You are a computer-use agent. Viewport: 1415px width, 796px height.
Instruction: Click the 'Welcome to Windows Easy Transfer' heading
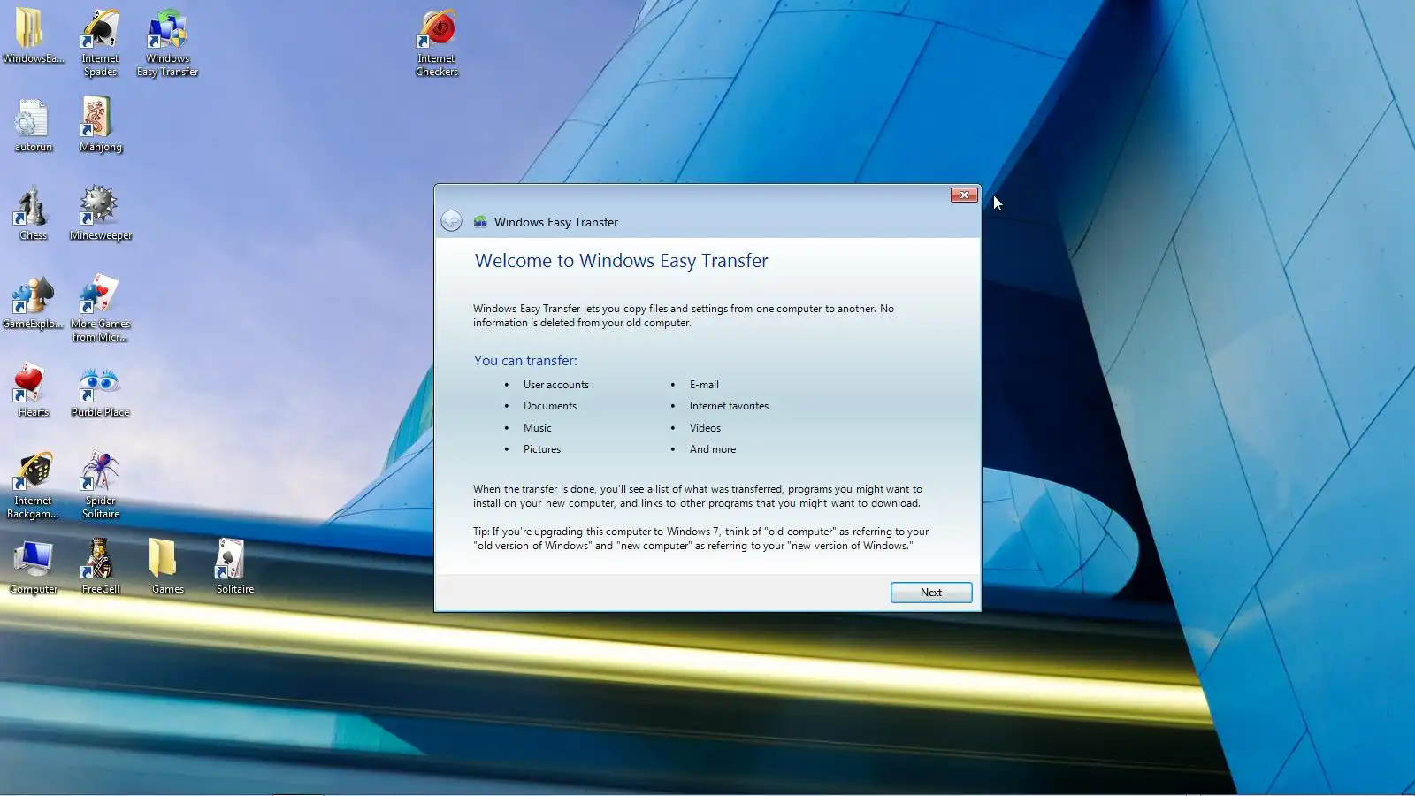621,261
